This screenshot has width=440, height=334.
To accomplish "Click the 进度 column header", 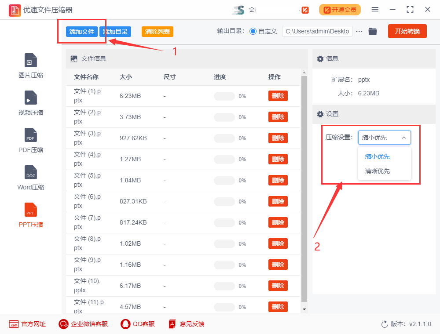I will [220, 77].
